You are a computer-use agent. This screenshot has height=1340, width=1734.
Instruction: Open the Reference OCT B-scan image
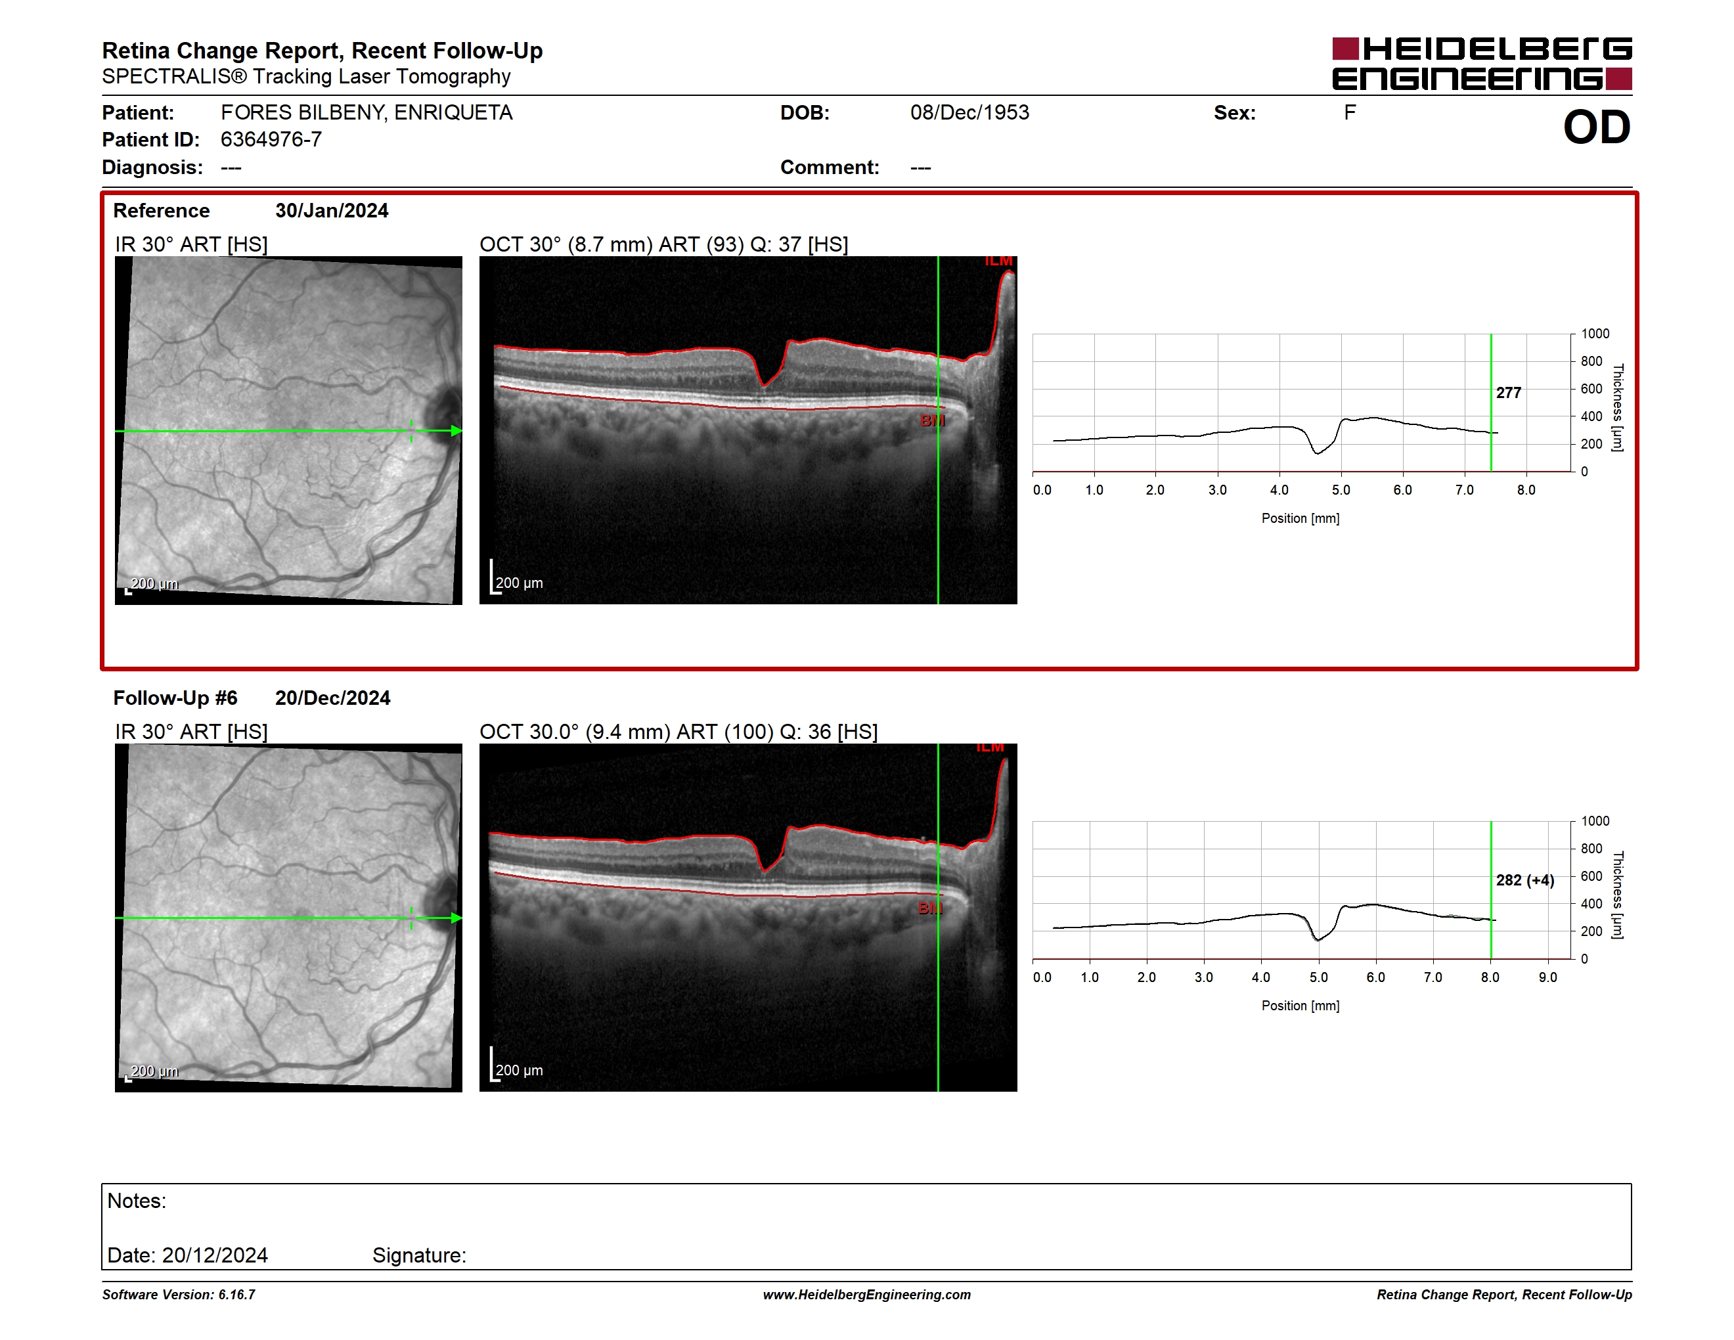click(748, 430)
